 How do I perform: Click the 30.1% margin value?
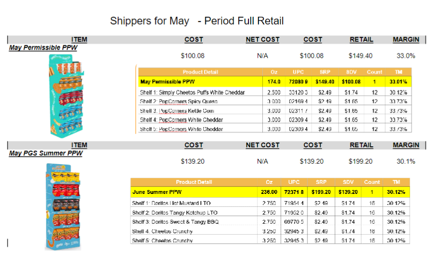point(406,161)
